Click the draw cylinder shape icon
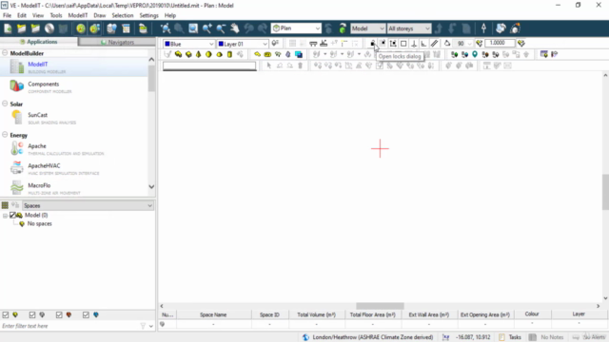Viewport: 609px width, 342px height. pyautogui.click(x=229, y=55)
